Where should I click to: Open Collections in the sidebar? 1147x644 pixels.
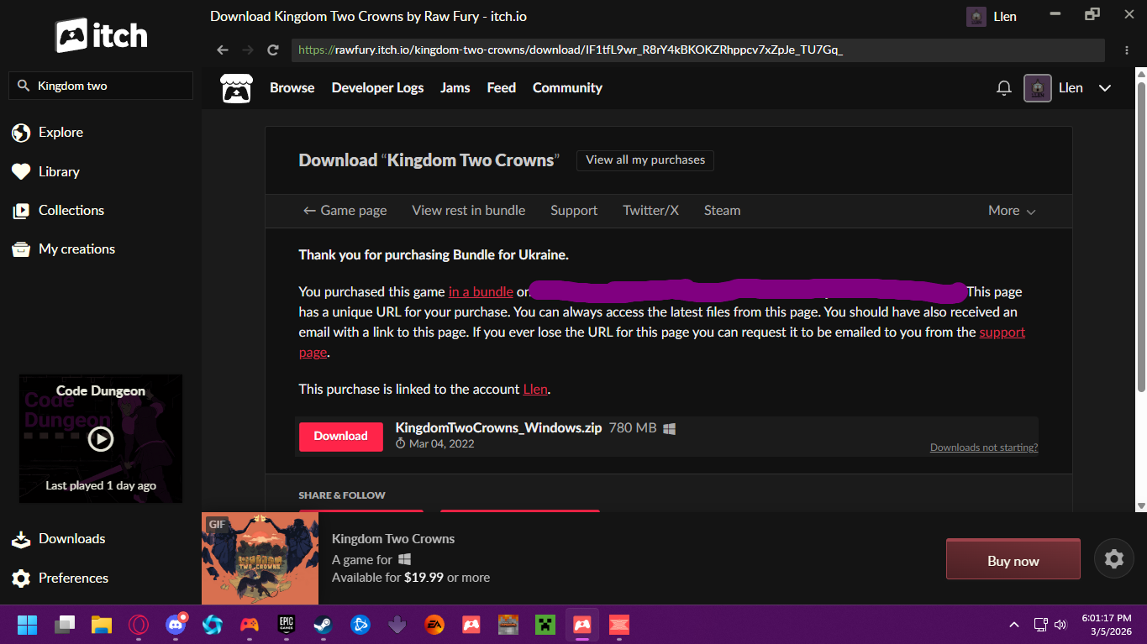point(58,210)
